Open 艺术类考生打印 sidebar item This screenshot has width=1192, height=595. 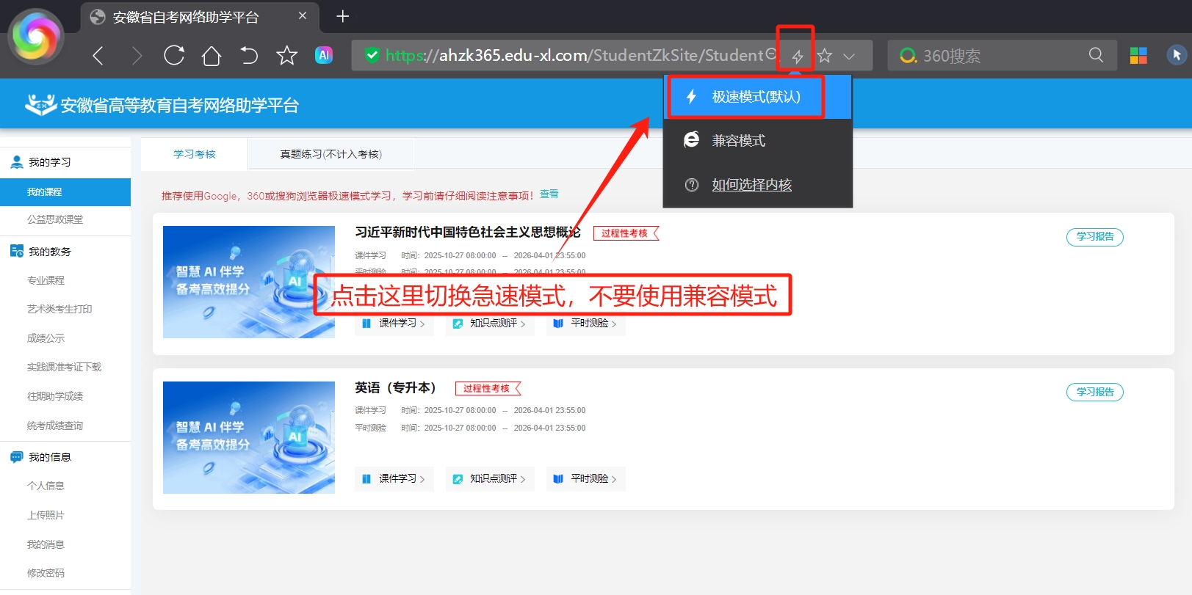pos(59,309)
